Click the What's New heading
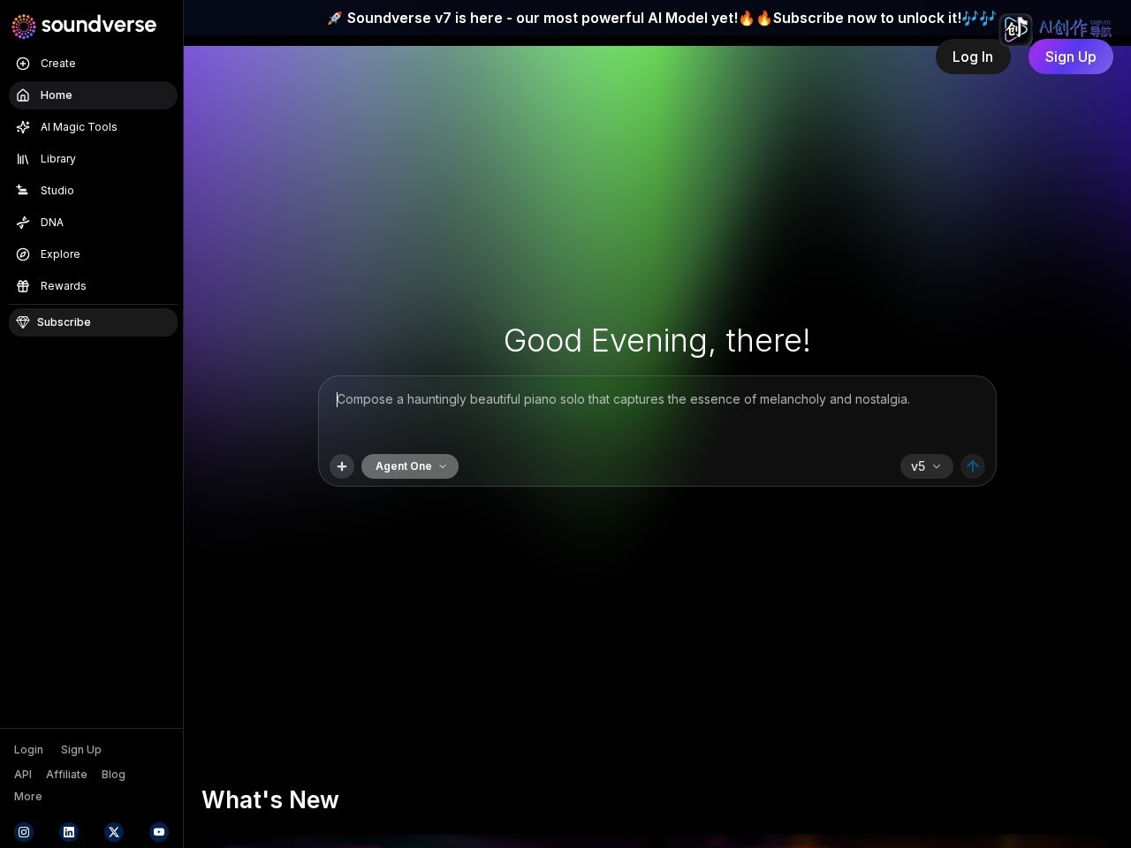Screen dimensions: 1131x848 click(x=270, y=799)
